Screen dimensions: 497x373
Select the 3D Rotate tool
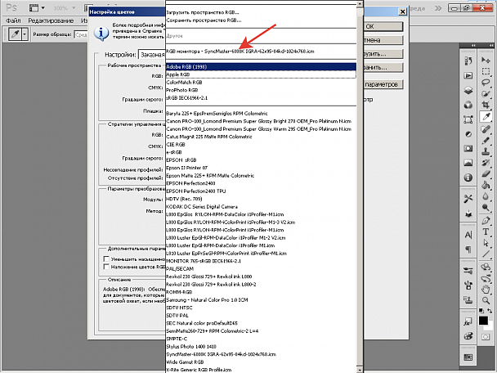(x=486, y=267)
